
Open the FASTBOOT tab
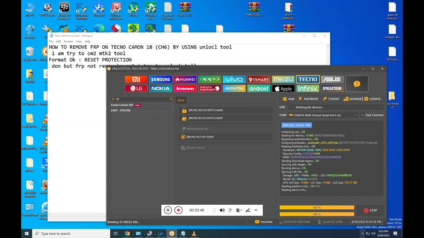pos(308,99)
